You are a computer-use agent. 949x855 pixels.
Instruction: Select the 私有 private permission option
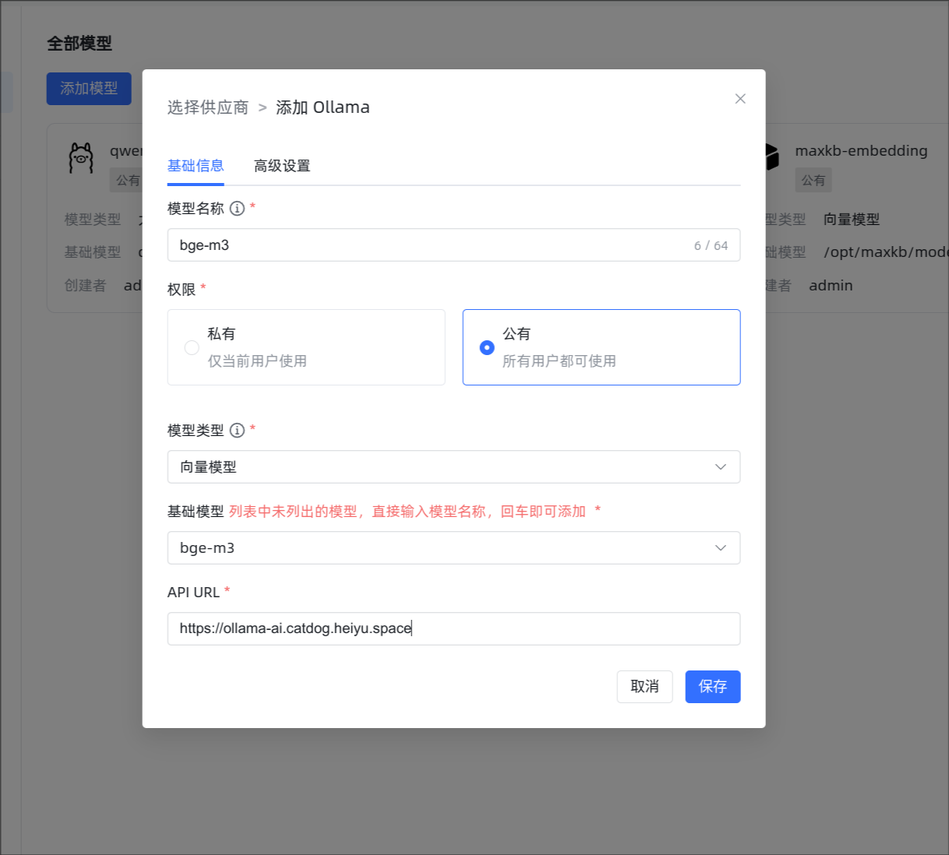306,347
